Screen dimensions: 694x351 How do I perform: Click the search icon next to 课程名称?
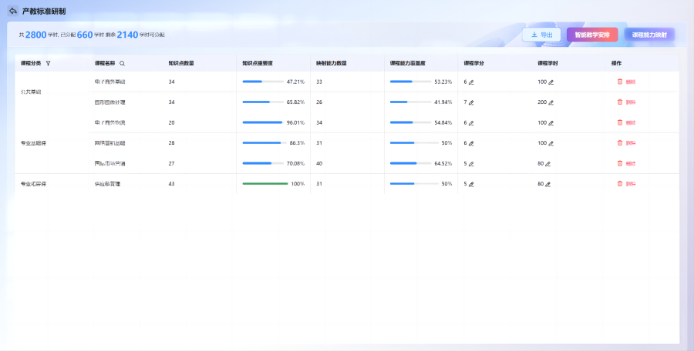point(122,63)
